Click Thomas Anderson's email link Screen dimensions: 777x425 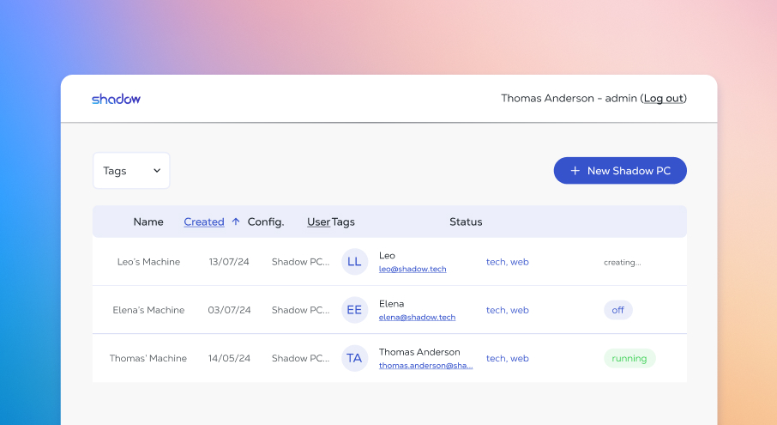(425, 365)
